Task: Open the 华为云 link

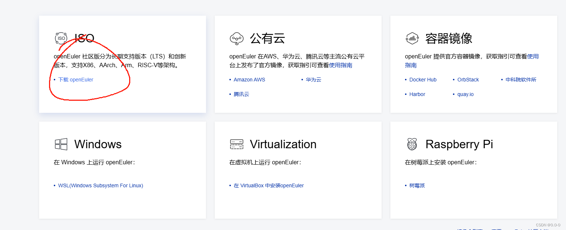Action: [314, 80]
